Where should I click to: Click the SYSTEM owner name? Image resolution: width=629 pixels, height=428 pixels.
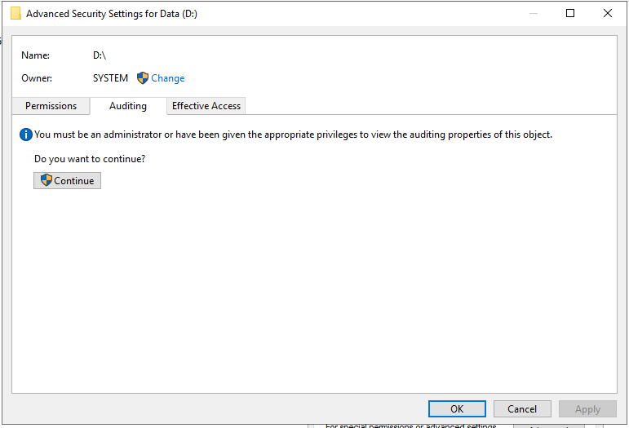point(110,78)
